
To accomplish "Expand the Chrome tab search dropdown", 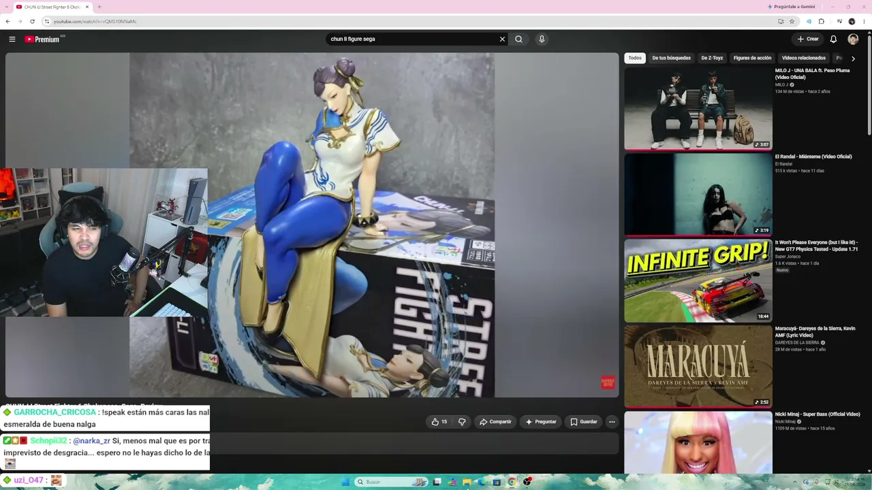I will (x=7, y=7).
